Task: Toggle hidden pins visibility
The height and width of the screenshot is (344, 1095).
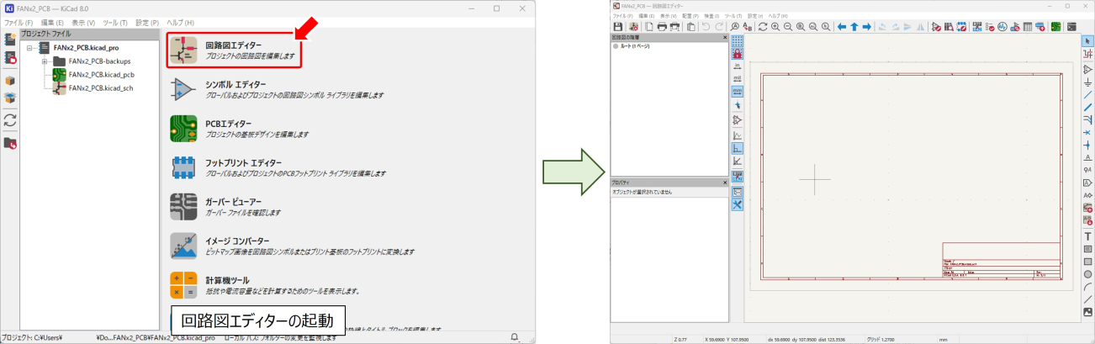Action: (x=738, y=120)
